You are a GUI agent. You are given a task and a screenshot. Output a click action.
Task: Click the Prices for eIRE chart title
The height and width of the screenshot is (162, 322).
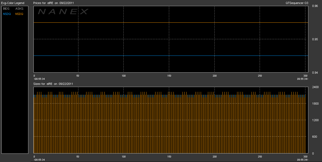pos(54,3)
